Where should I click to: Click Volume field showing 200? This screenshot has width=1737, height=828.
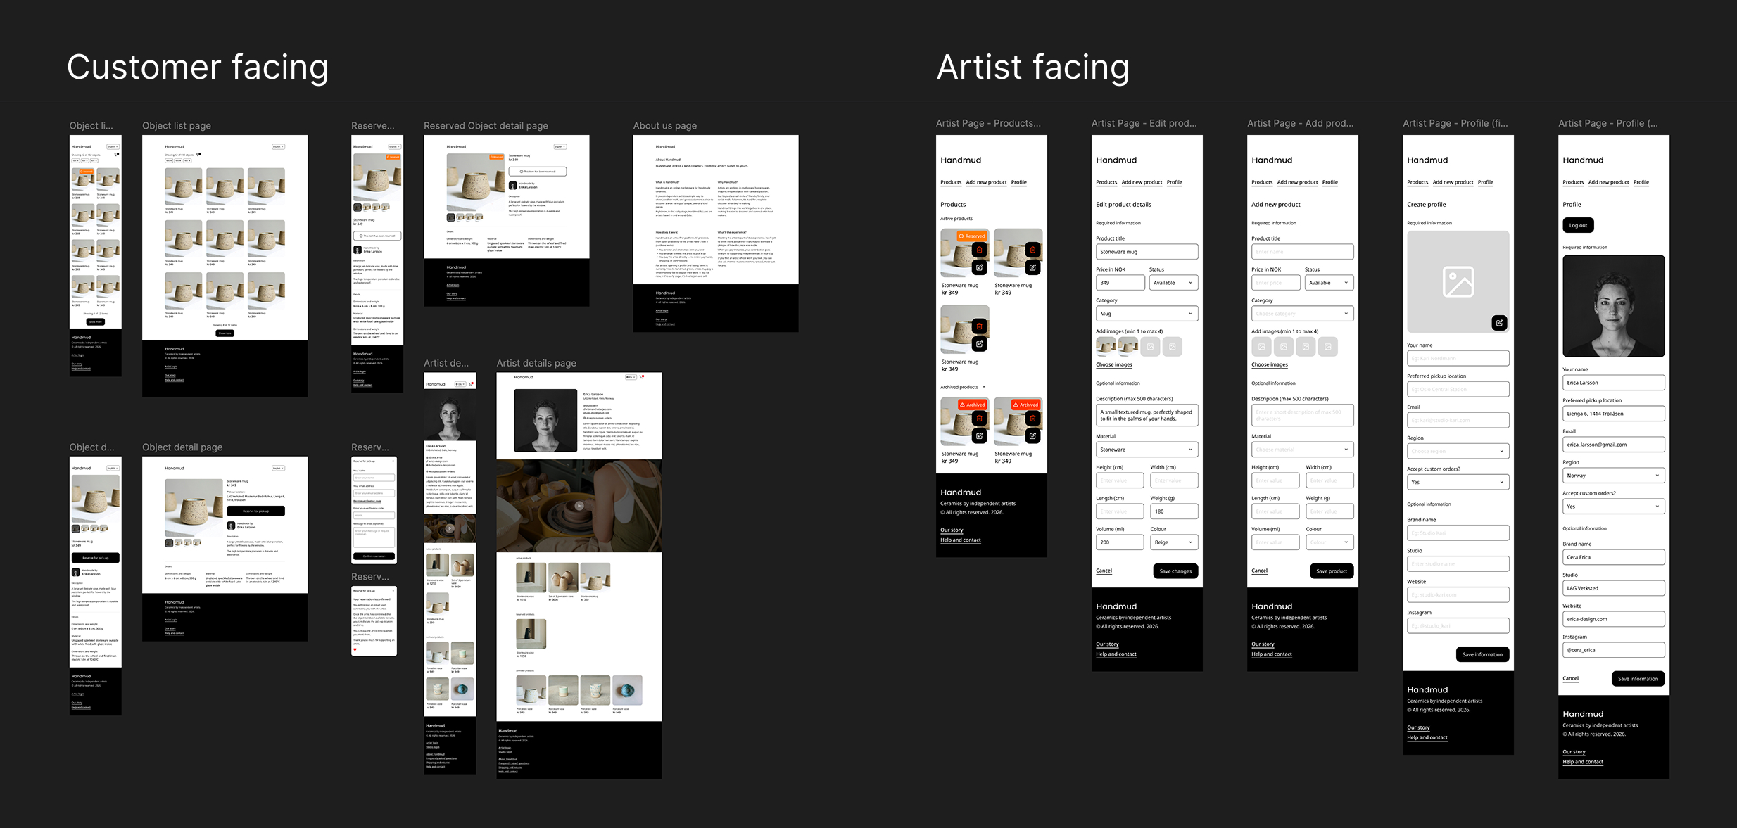click(x=1120, y=542)
